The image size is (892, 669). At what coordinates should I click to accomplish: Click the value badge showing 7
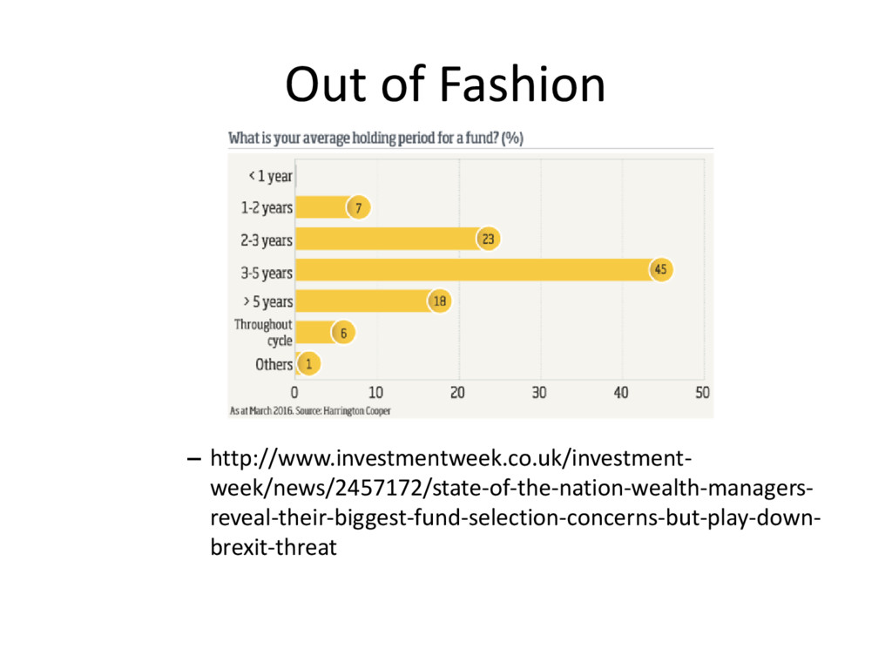tap(358, 207)
